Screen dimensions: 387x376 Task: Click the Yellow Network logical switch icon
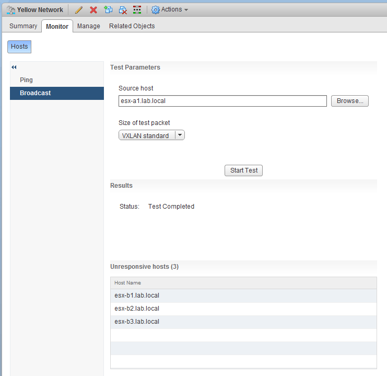(x=10, y=10)
